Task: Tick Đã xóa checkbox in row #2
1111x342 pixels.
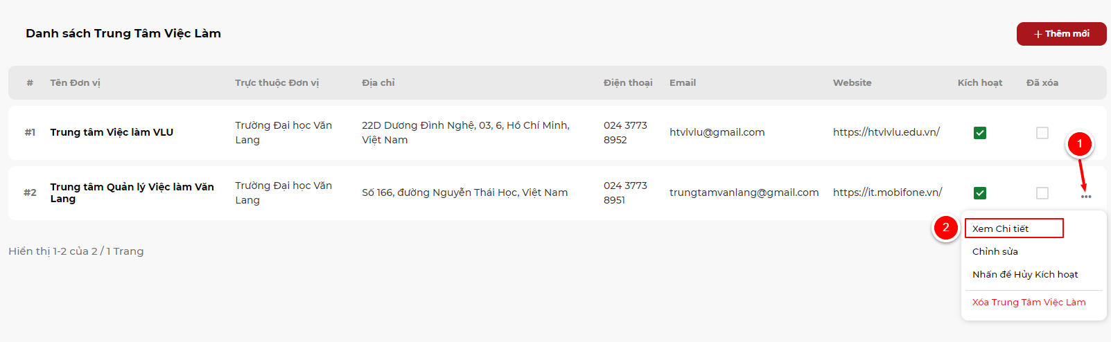Action: [x=1042, y=193]
